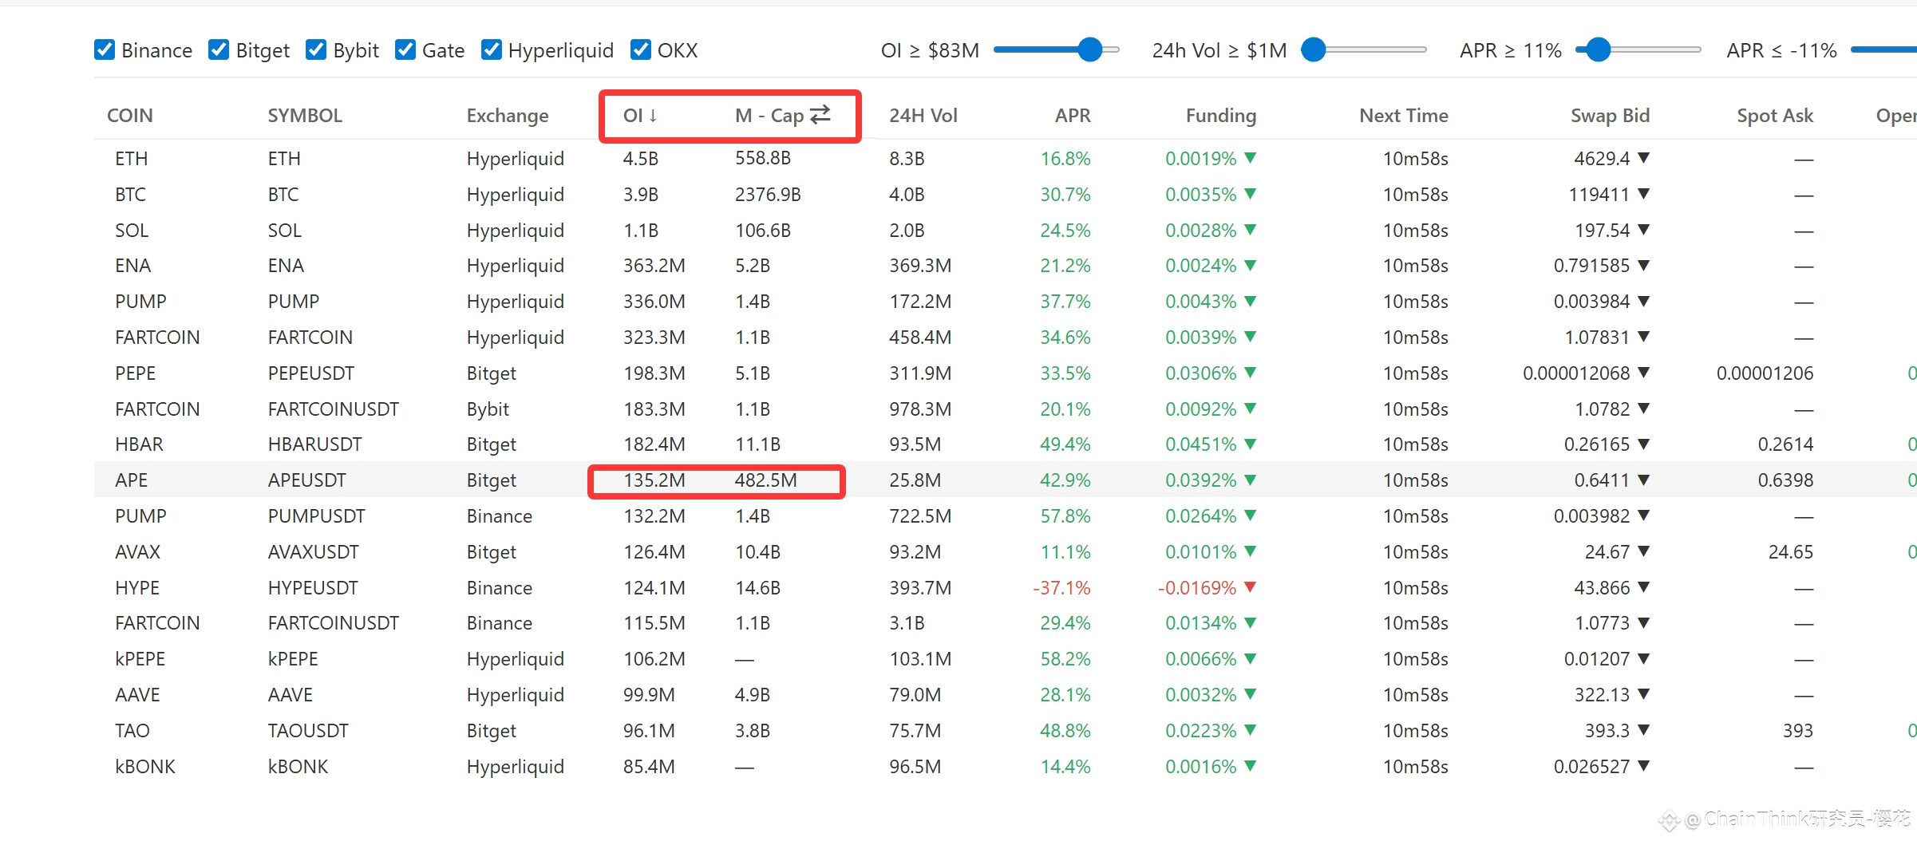Uncheck the OKX exchange checkbox
The image size is (1917, 841).
coord(640,49)
